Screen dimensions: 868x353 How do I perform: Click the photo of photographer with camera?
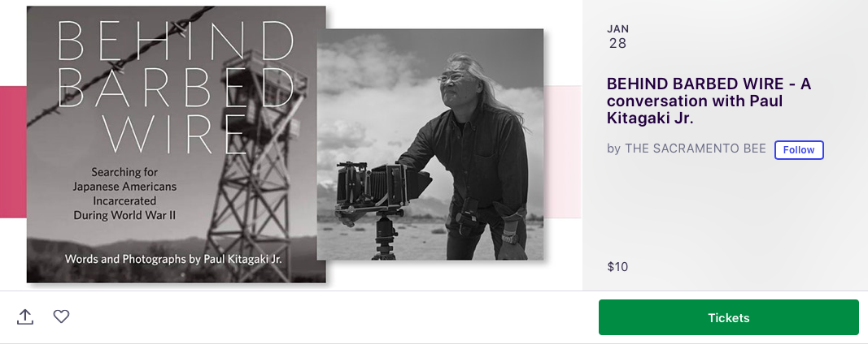click(x=430, y=144)
